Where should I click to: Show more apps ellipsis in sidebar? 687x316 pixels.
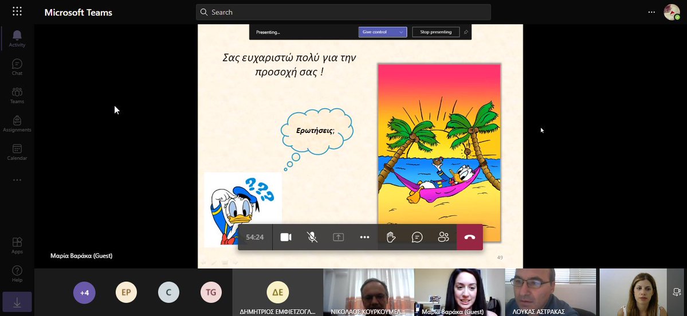[x=17, y=180]
